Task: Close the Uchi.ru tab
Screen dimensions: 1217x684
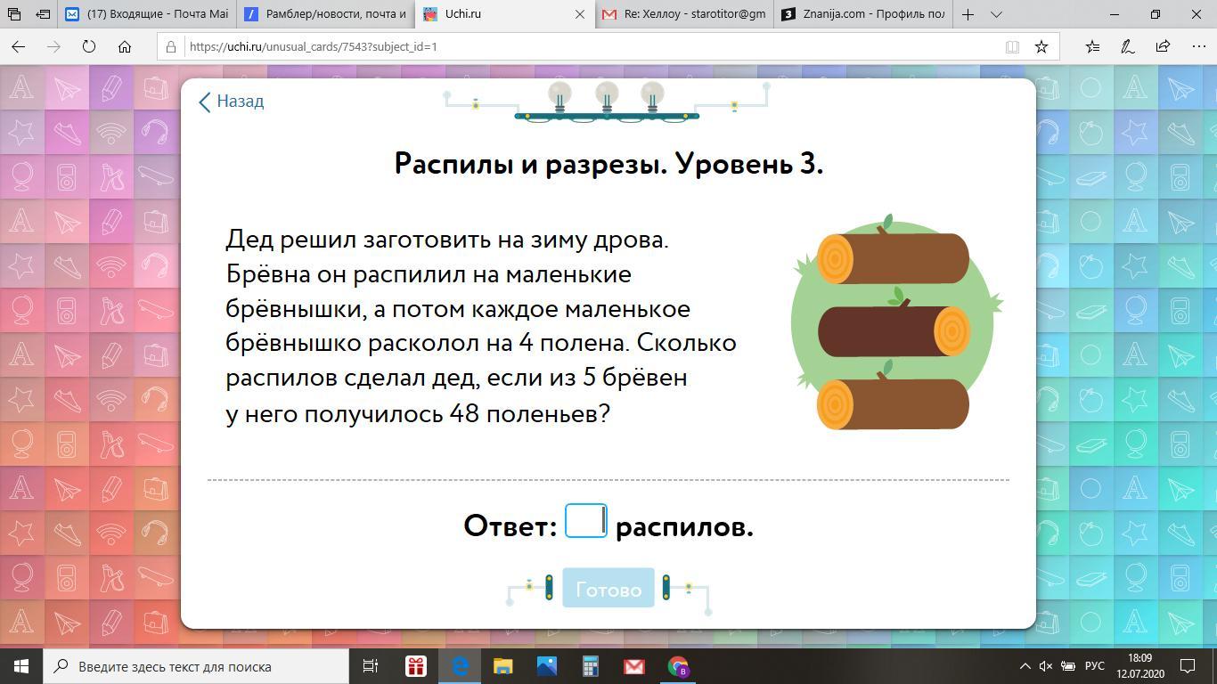Action: tap(580, 14)
